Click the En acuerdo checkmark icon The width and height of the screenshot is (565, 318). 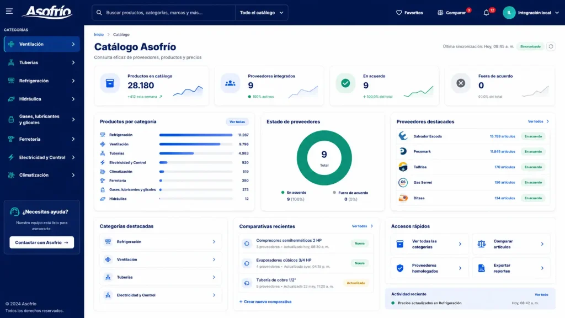pyautogui.click(x=345, y=83)
